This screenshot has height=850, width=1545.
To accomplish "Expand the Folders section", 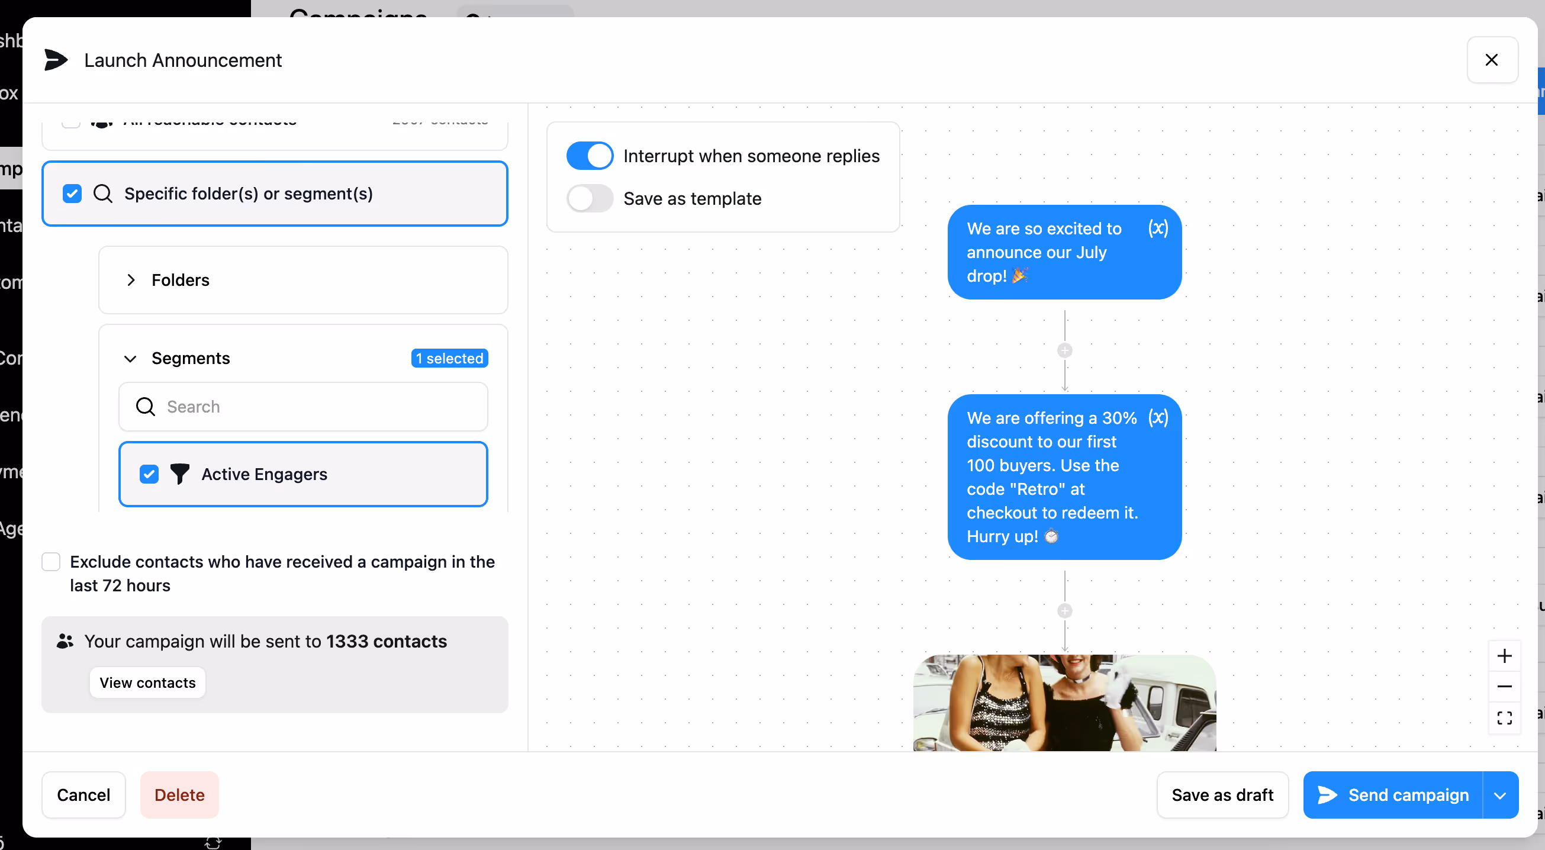I will [x=131, y=280].
